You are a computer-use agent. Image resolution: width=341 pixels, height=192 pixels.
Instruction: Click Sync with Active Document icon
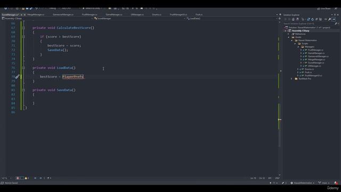coord(308,19)
